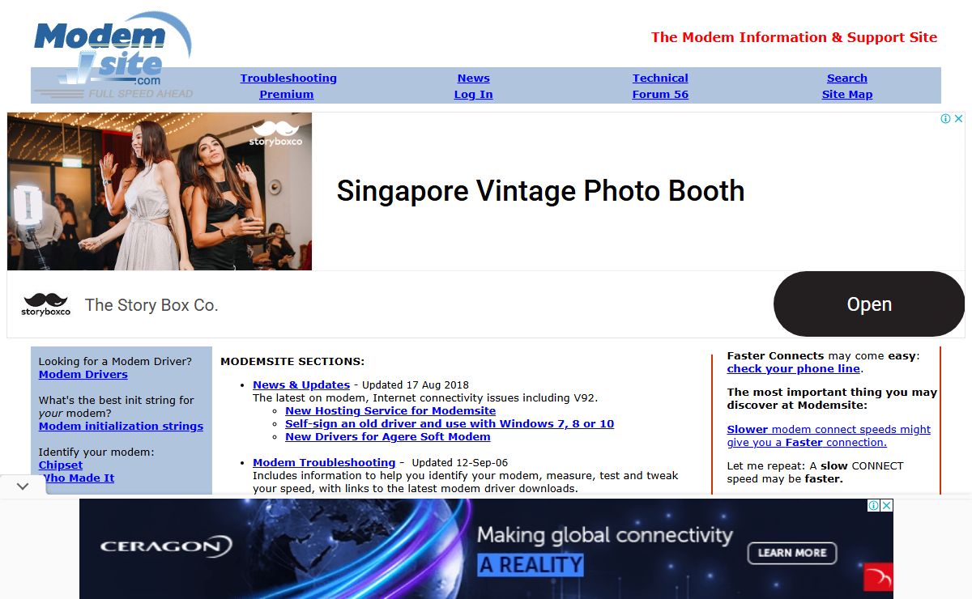Close the Singapore Vintage Photo Booth ad

[x=958, y=119]
